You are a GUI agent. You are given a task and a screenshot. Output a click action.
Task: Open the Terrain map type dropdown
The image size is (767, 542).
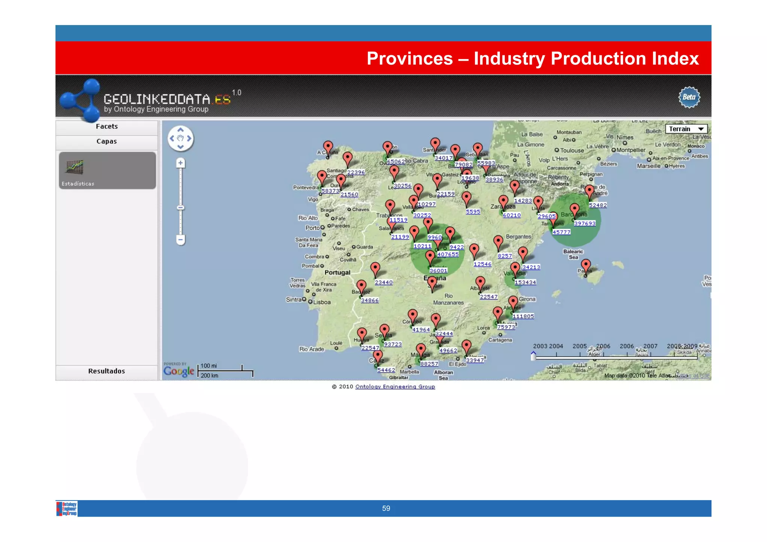(686, 129)
